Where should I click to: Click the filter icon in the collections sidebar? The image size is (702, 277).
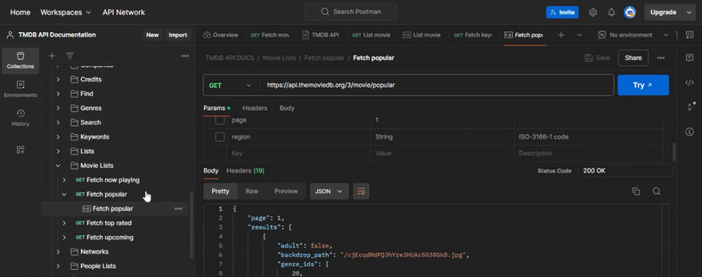click(x=70, y=56)
